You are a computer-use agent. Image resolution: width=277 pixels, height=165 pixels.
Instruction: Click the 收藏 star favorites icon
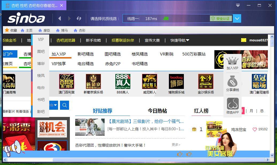[7, 30]
